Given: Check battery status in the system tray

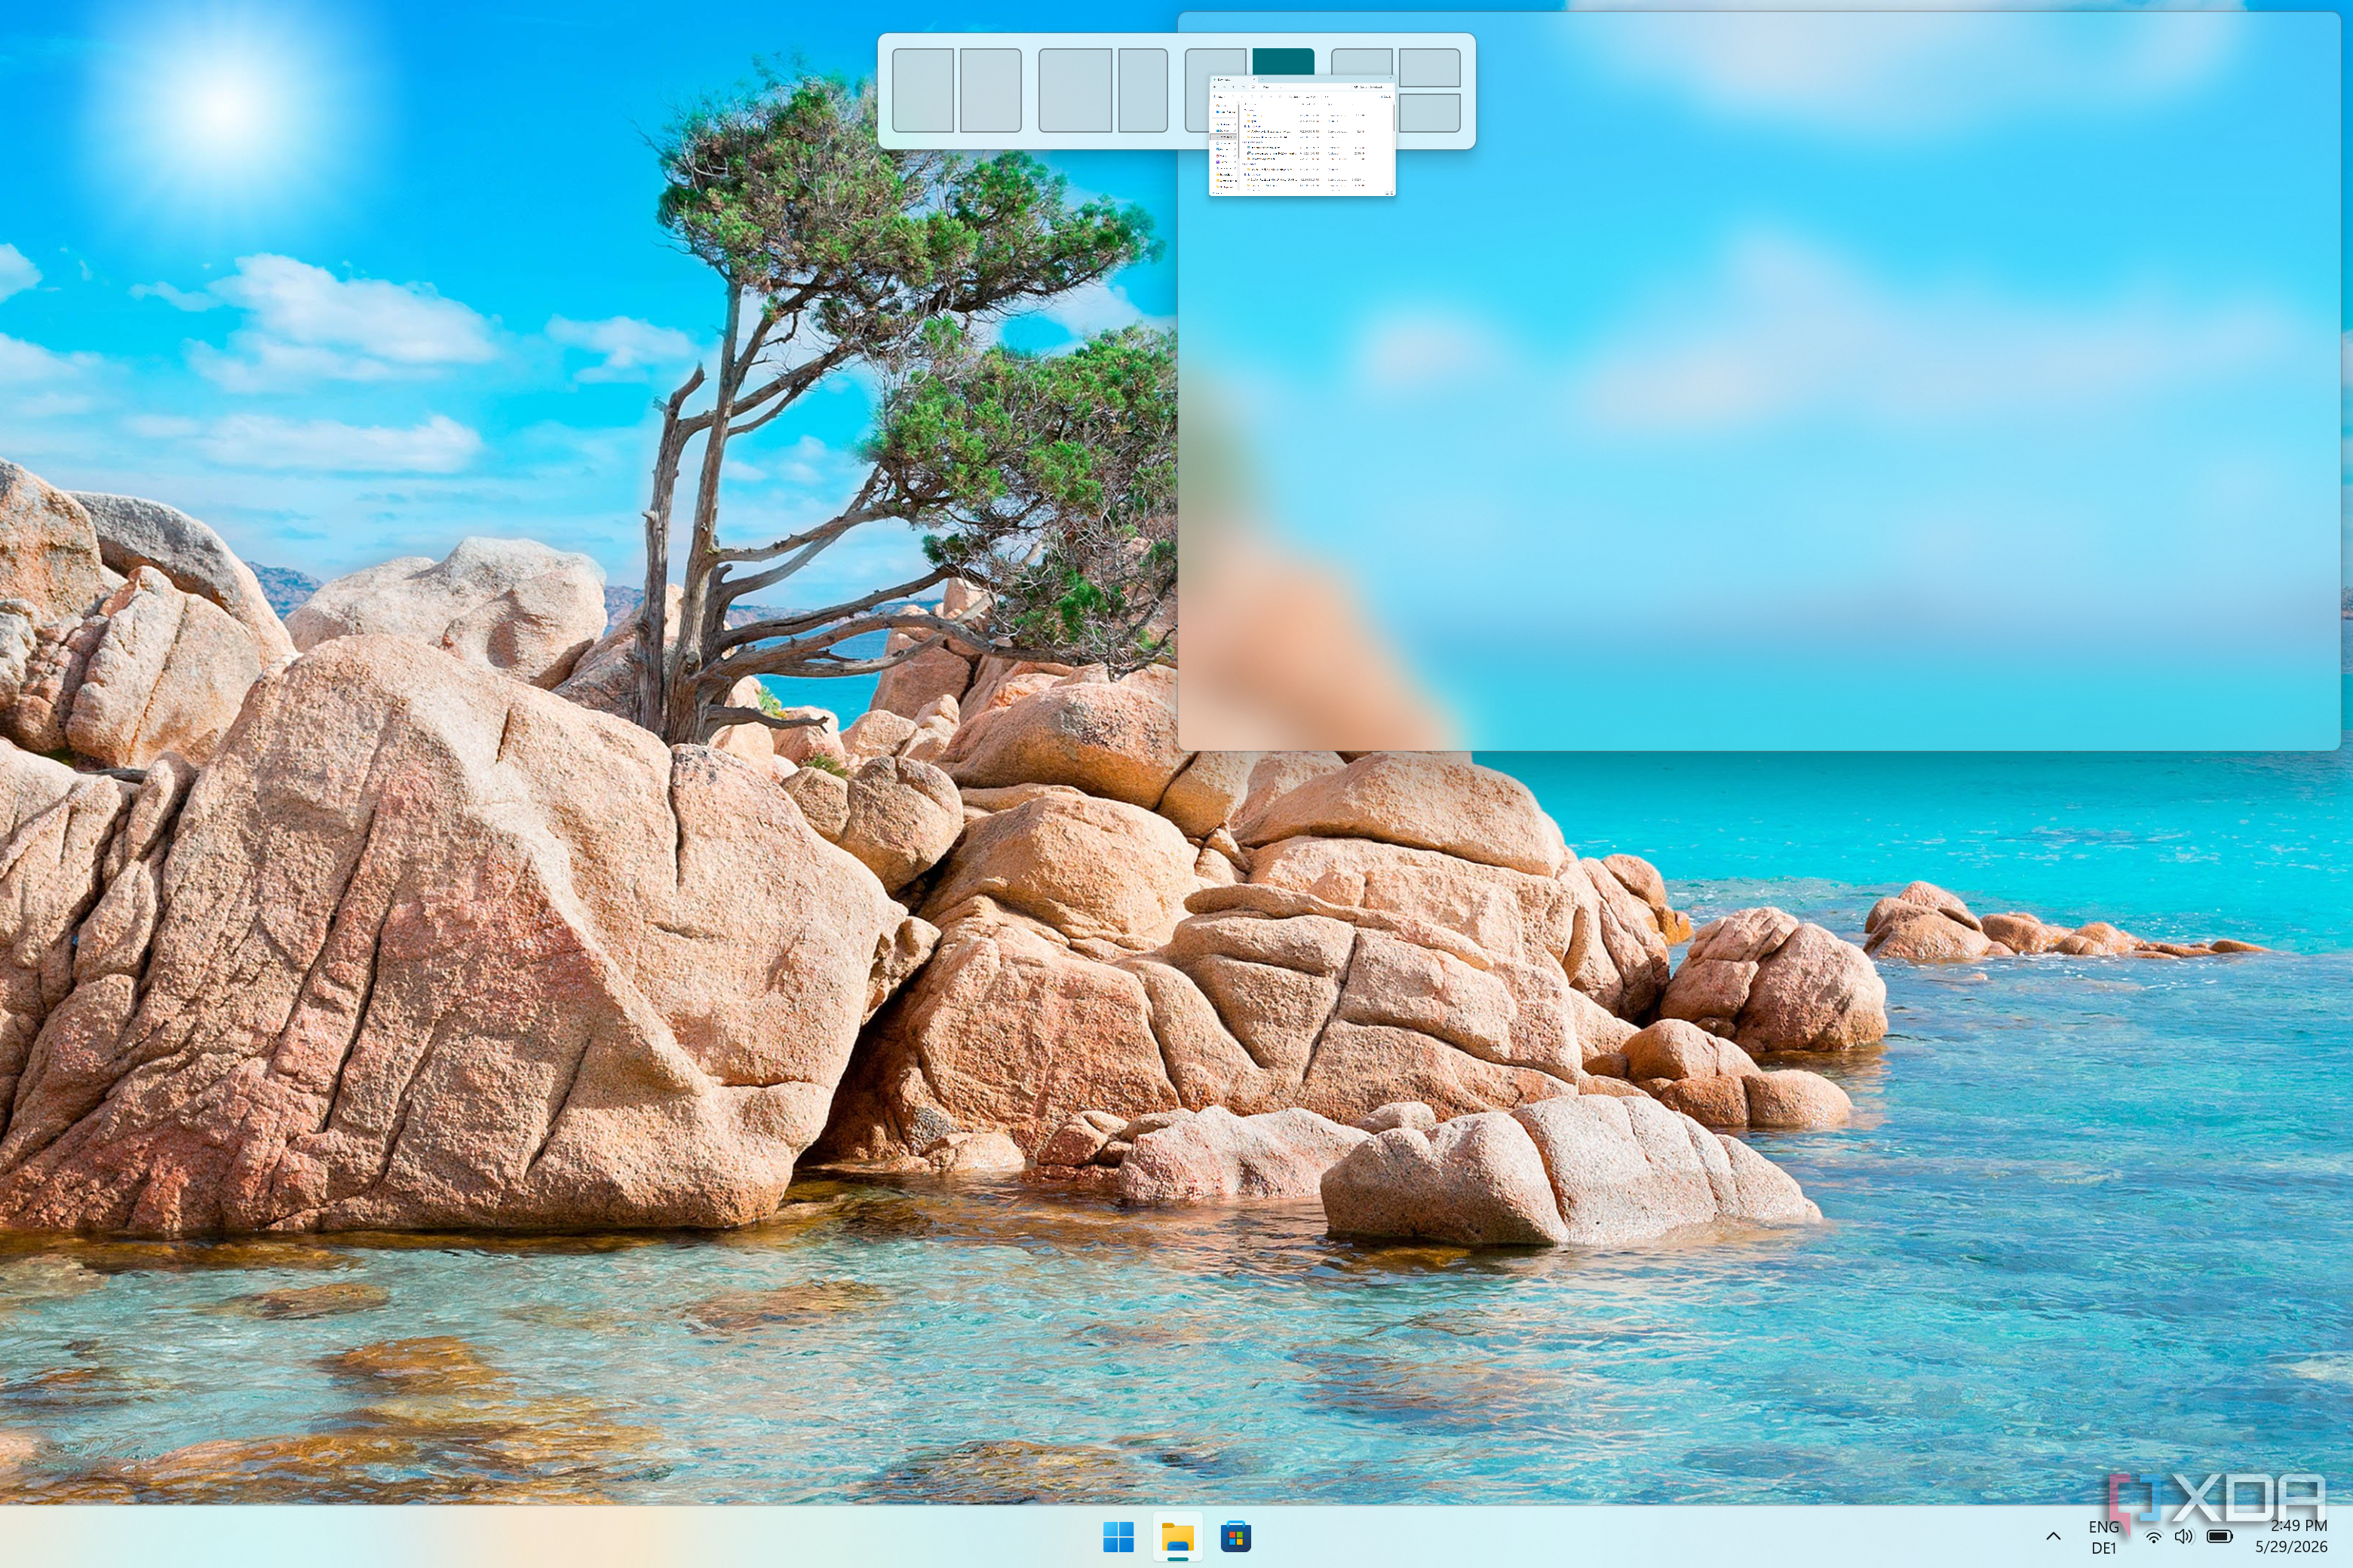Looking at the screenshot, I should [2219, 1536].
